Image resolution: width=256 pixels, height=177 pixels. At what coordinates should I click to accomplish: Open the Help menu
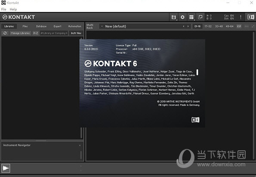13,9
